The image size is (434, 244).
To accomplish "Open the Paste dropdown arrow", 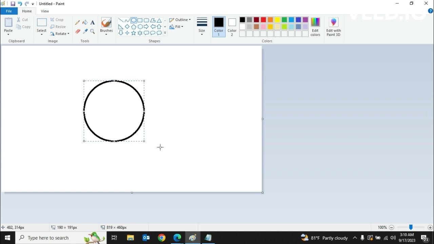I will [x=8, y=34].
